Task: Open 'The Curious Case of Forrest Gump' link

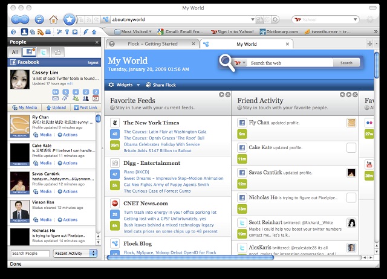Action: click(157, 191)
